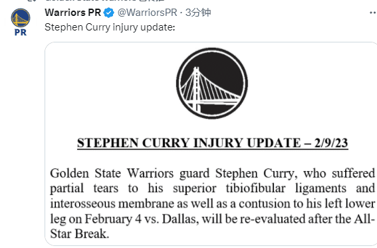Click the retweet icon above the tweet
The height and width of the screenshot is (248, 377).
[x=31, y=1]
